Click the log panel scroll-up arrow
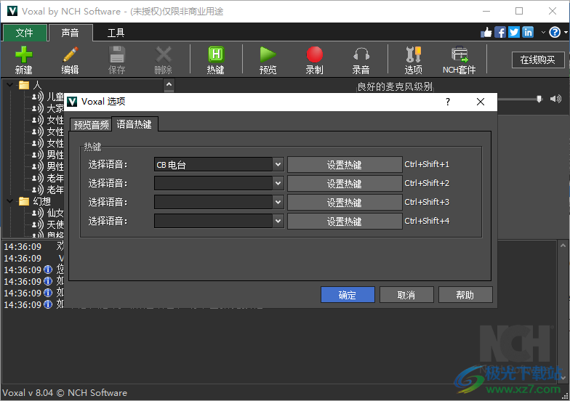 tap(563, 246)
